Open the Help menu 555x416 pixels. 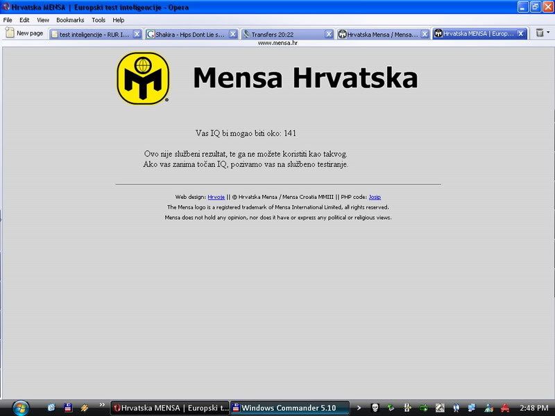118,20
